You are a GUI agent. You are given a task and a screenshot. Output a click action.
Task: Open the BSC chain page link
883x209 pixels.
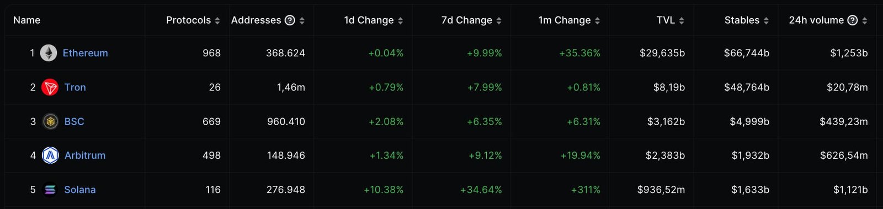75,121
